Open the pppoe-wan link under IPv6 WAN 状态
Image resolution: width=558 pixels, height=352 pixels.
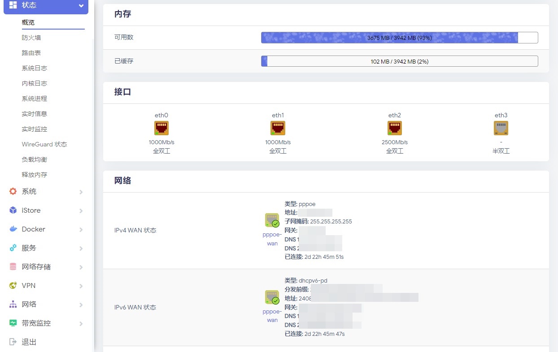pos(272,315)
